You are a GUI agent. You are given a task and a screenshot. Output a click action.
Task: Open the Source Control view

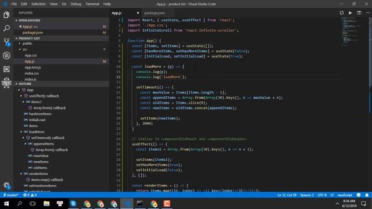[6, 42]
